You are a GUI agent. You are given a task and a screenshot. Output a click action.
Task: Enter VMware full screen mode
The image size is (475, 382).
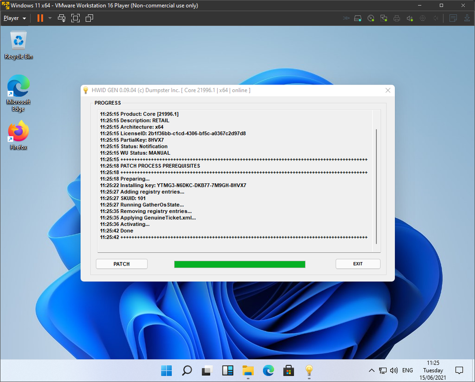75,18
